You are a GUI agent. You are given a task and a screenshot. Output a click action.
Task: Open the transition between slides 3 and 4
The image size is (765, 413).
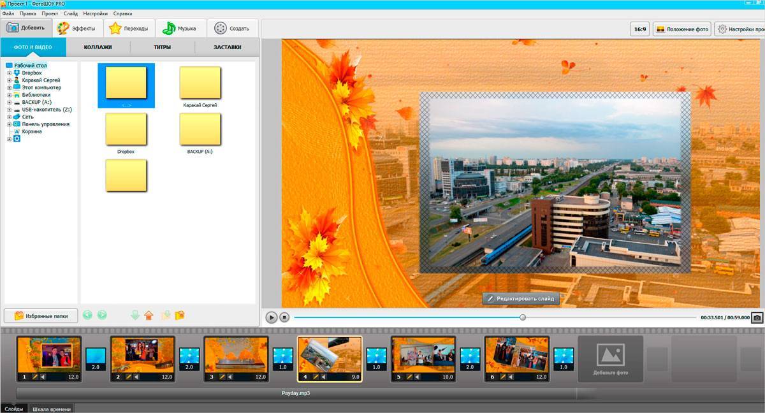tap(283, 358)
